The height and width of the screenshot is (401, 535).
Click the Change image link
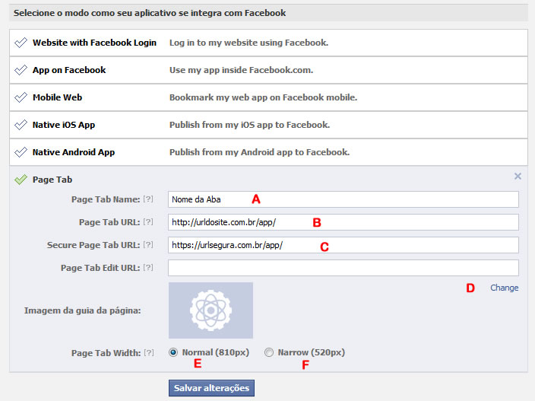505,288
